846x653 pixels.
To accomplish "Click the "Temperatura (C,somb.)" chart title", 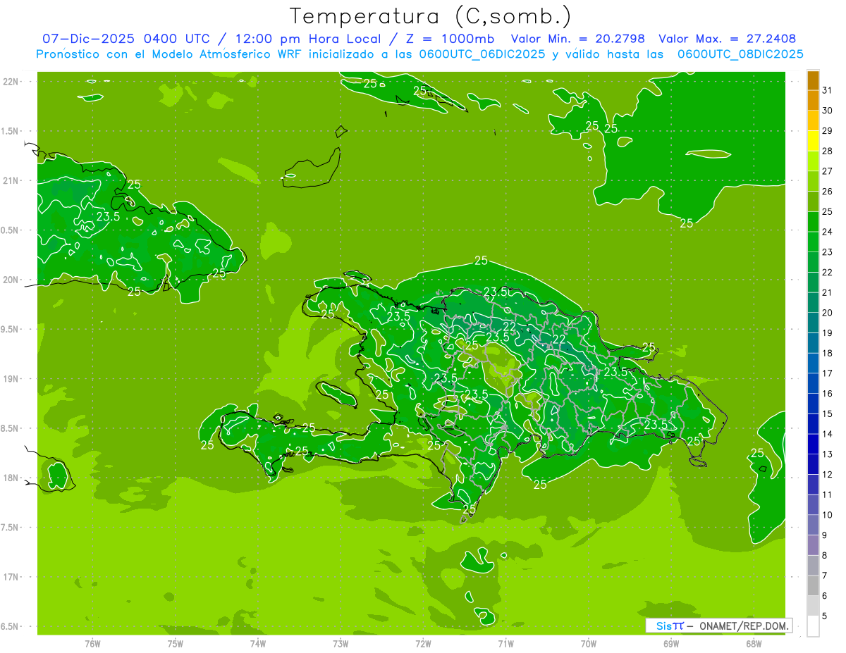I will (431, 16).
